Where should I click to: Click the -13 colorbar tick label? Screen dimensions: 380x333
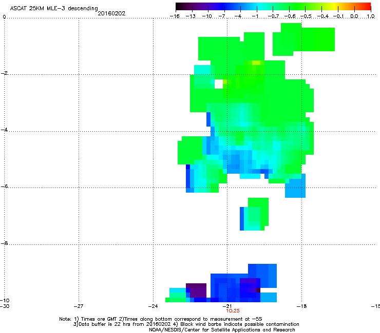point(191,16)
